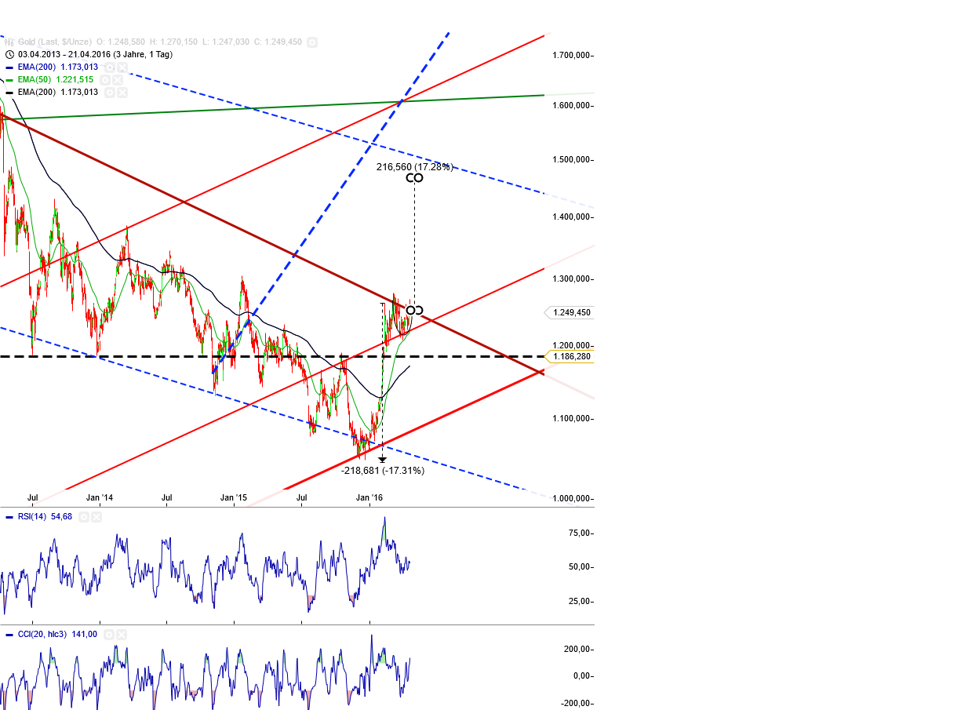The width and height of the screenshot is (968, 710).
Task: Open settings for the blue EMA(200) indicator
Action: pyautogui.click(x=109, y=67)
